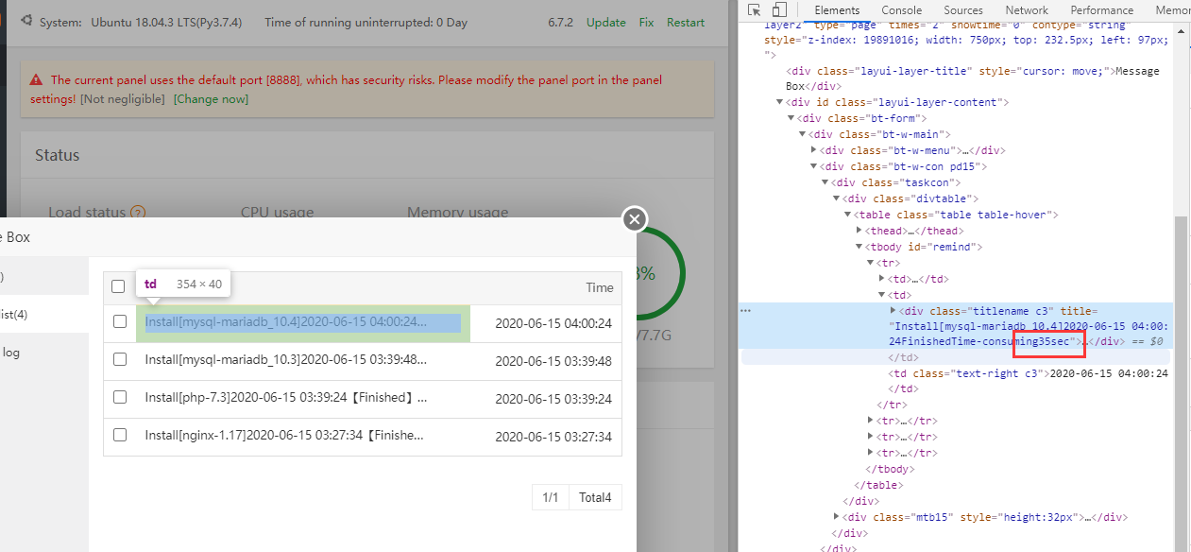Expand the bt-w-menu div node
The image size is (1191, 552).
pyautogui.click(x=814, y=150)
